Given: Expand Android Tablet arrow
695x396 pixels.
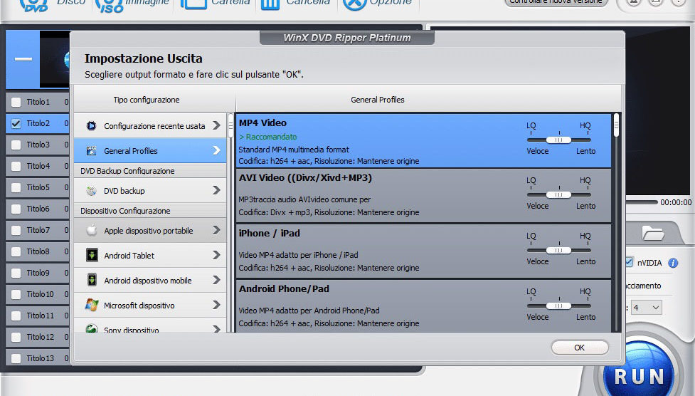Looking at the screenshot, I should 216,255.
